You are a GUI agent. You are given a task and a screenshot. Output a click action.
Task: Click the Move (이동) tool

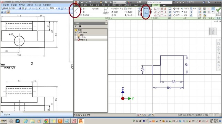pyautogui.click(x=176, y=9)
